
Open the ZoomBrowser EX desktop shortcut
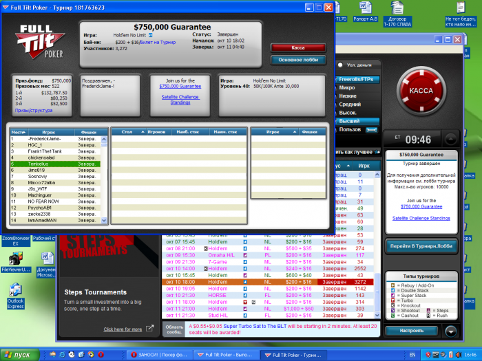[16, 241]
